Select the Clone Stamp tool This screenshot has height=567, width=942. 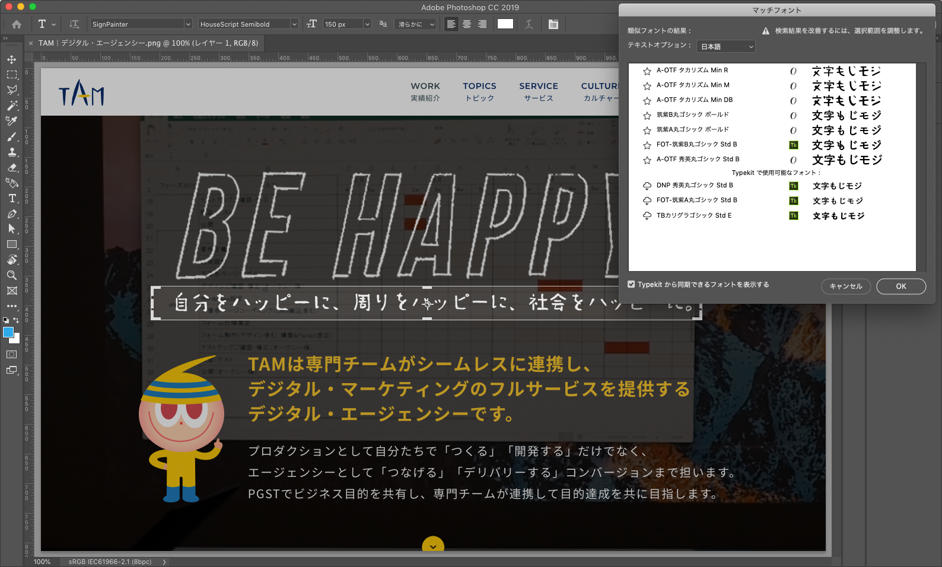(12, 152)
